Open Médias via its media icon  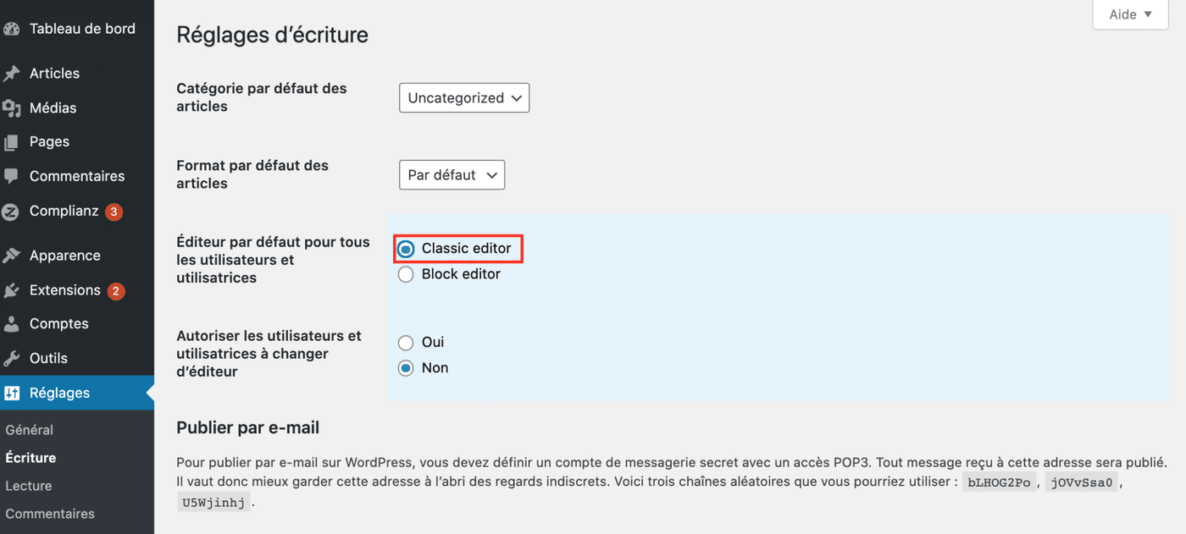coord(11,108)
